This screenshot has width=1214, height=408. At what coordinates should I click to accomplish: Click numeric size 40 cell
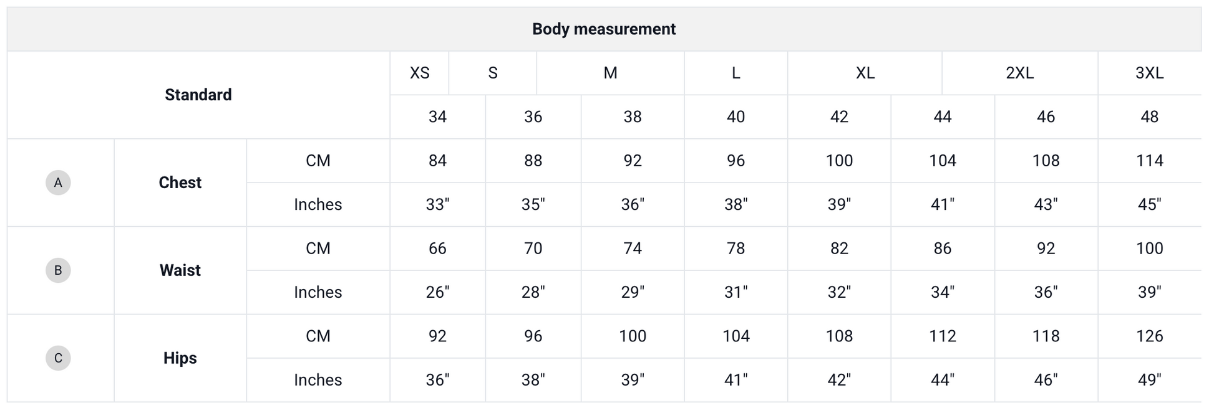pos(736,116)
